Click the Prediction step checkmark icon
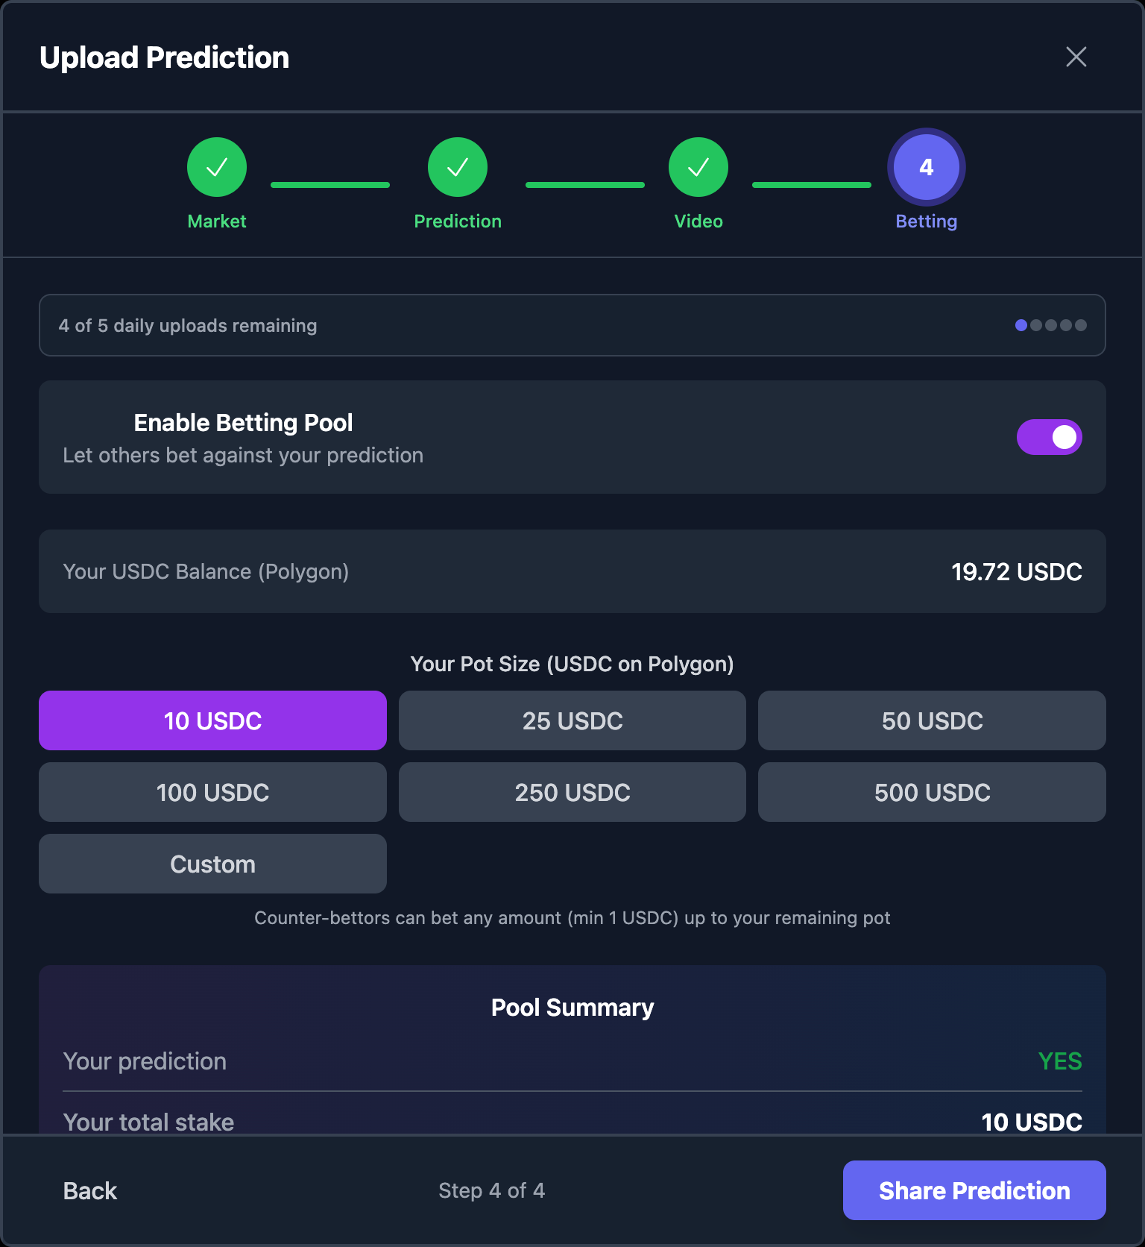 click(x=458, y=166)
